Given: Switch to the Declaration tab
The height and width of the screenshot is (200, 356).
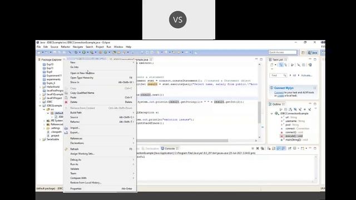Looking at the screenshot, I should (150, 148).
